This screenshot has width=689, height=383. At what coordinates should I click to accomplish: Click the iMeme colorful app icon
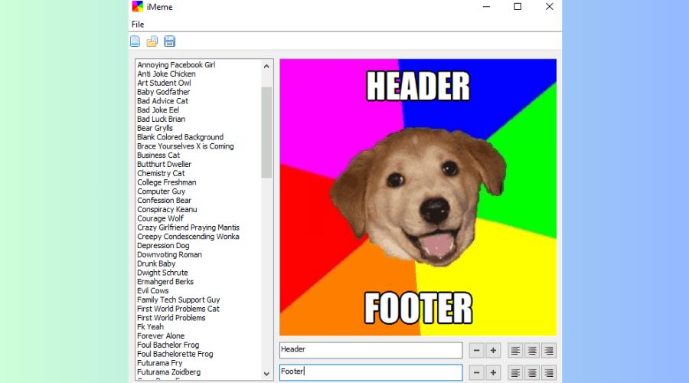[x=138, y=7]
